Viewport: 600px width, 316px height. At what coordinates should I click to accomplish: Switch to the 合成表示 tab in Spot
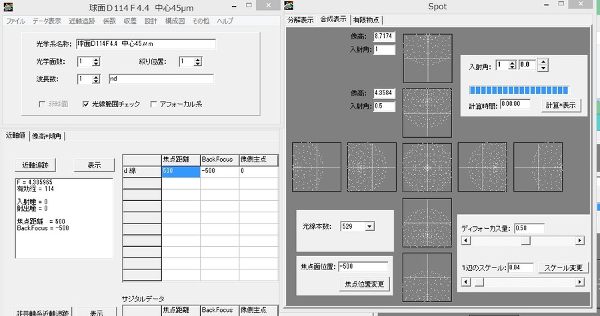(x=333, y=19)
